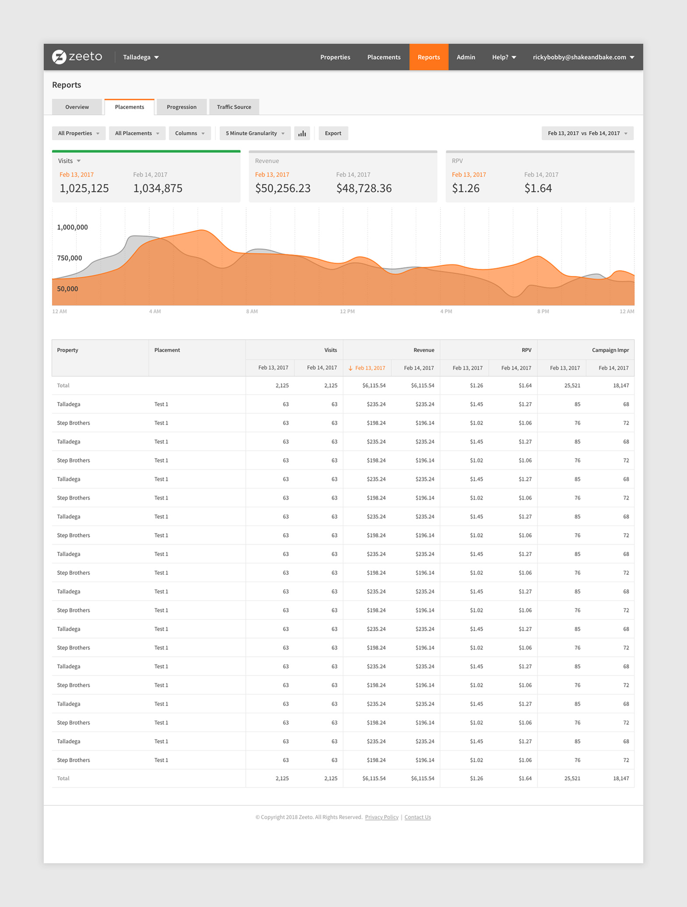Click the Export button
Screen dimensions: 687x907
click(x=333, y=133)
